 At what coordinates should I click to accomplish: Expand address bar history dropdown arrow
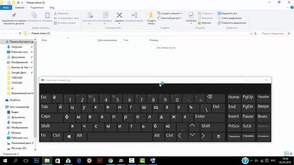click(251, 33)
